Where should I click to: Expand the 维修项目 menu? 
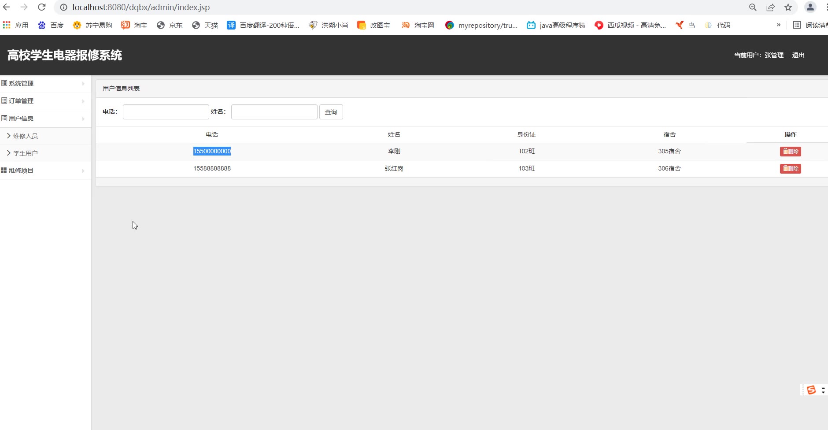tap(45, 171)
